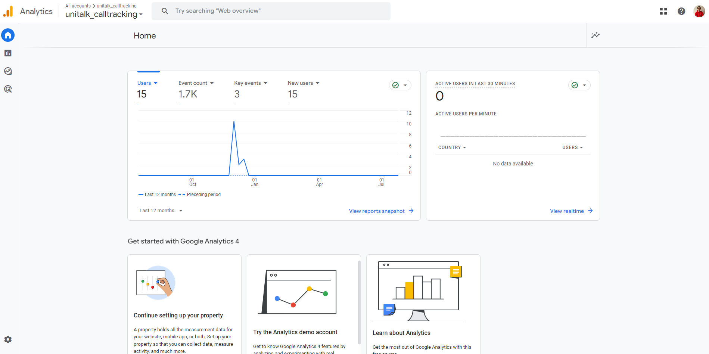Click the user profile avatar
Screen dimensions: 709x354
[x=699, y=11]
